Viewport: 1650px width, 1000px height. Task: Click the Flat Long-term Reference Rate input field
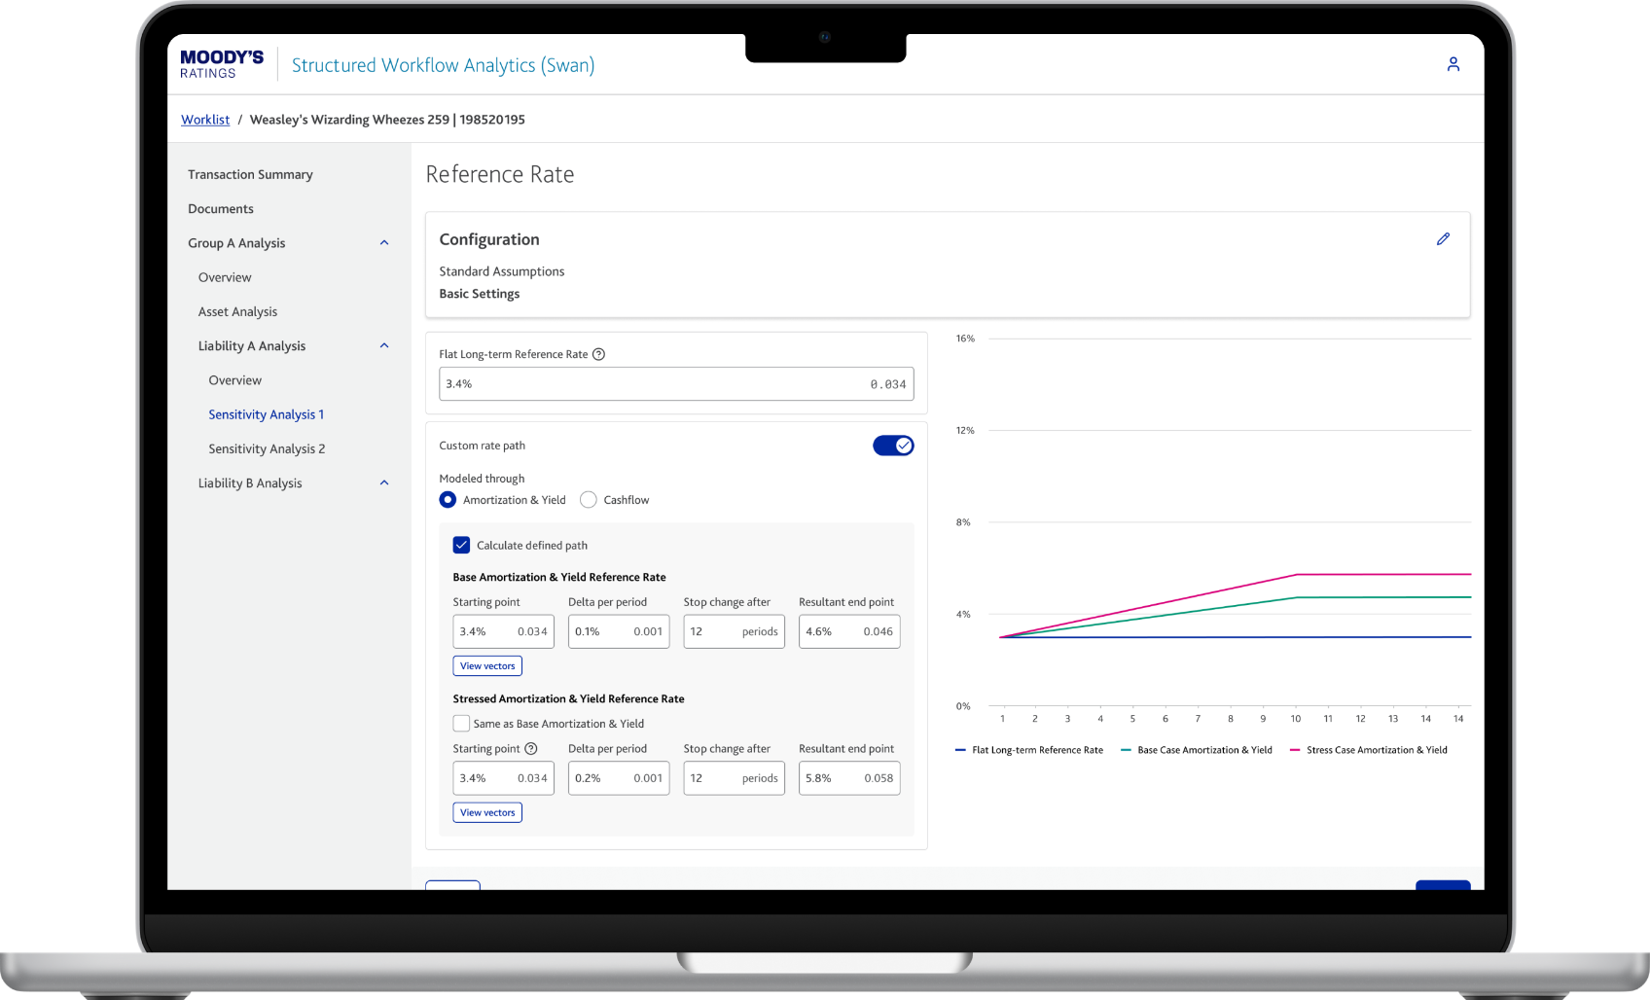[676, 384]
